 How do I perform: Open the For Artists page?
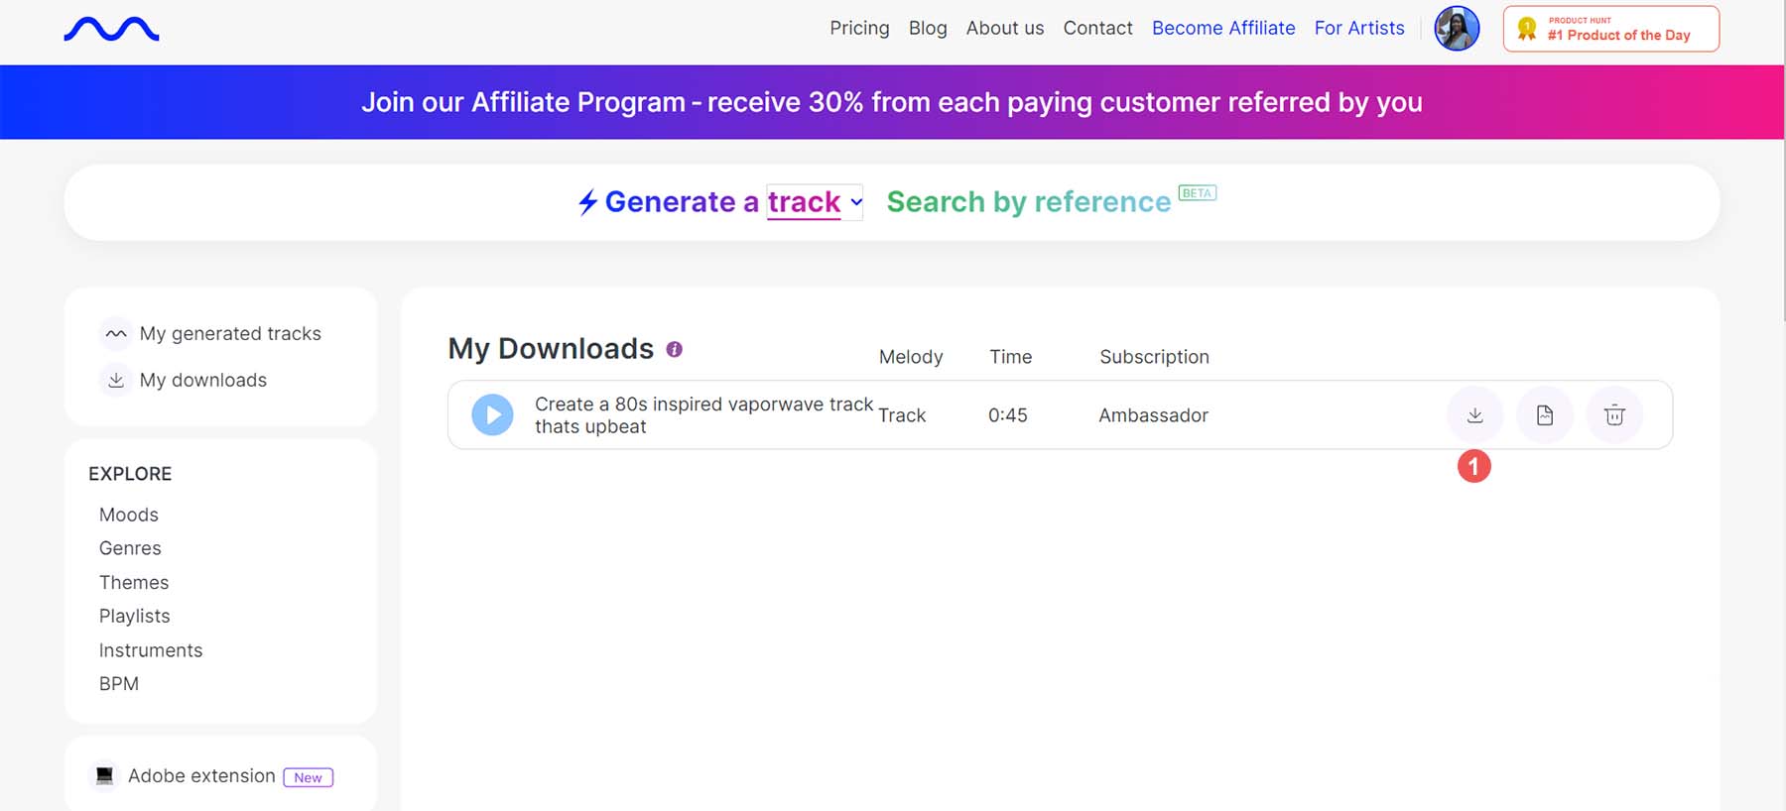pos(1358,28)
